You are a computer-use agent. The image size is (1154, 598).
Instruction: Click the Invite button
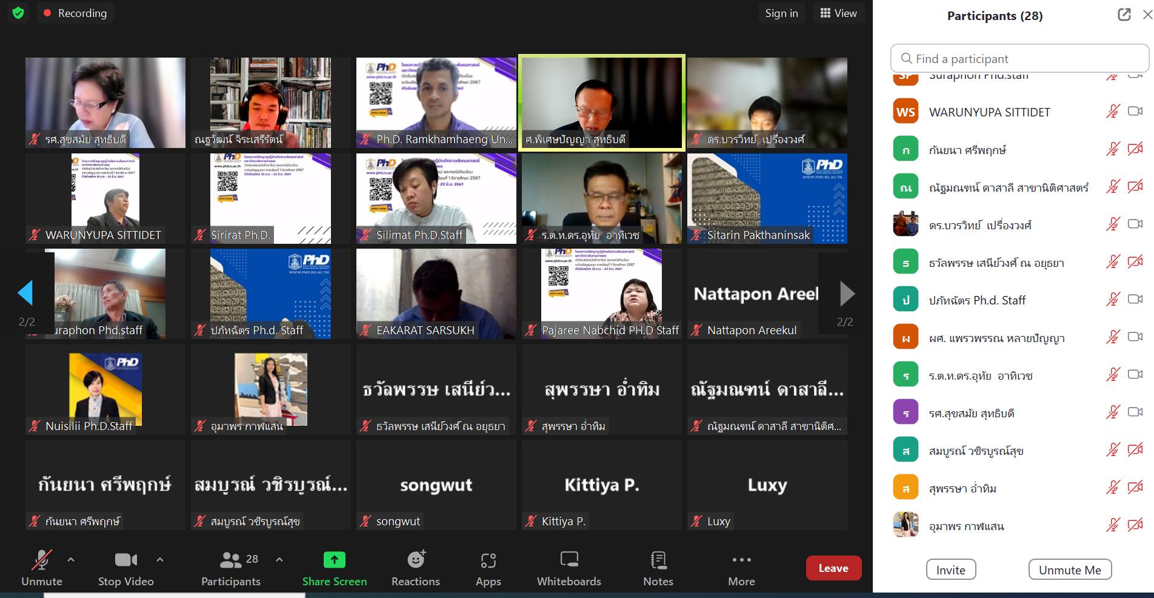tap(951, 569)
